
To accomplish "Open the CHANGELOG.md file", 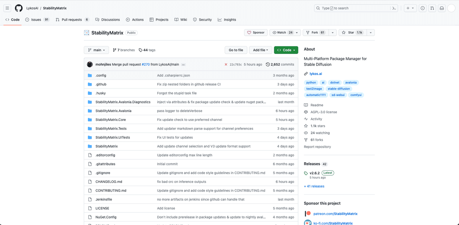I will [109, 182].
